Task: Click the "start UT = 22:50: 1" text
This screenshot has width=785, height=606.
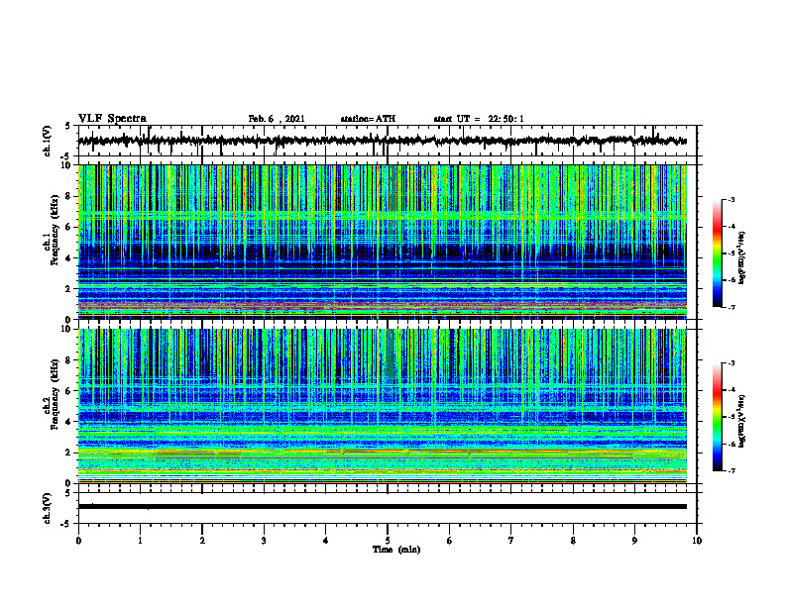Action: [479, 119]
